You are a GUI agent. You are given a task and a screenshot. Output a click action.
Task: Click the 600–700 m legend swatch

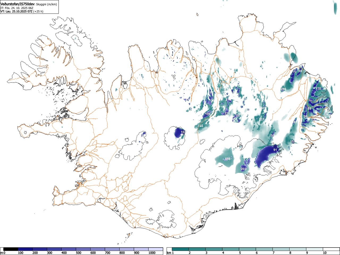tap(98, 249)
